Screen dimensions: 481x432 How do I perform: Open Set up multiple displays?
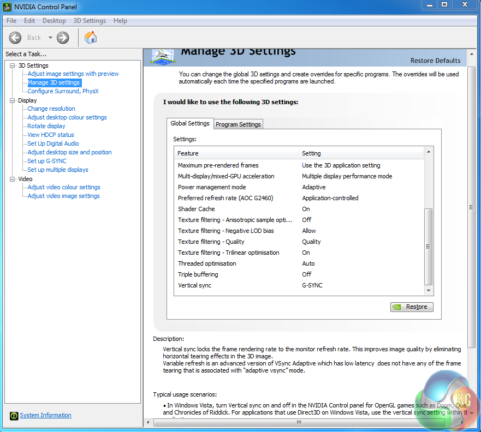pyautogui.click(x=58, y=170)
